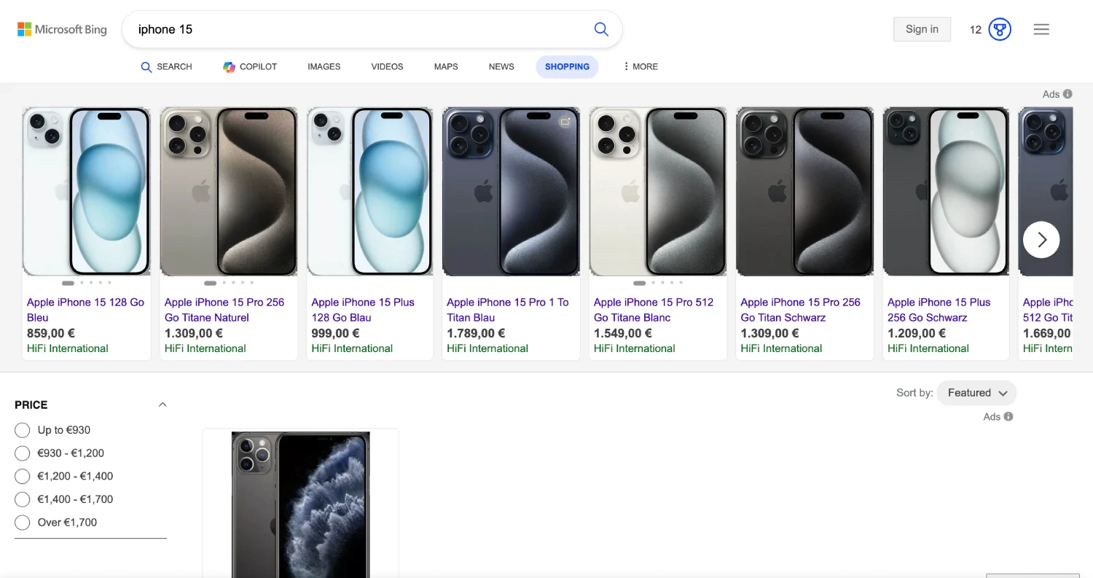The width and height of the screenshot is (1093, 578).
Task: Click the iPhone 15 Pro Titan Schwarz image
Action: [x=805, y=192]
